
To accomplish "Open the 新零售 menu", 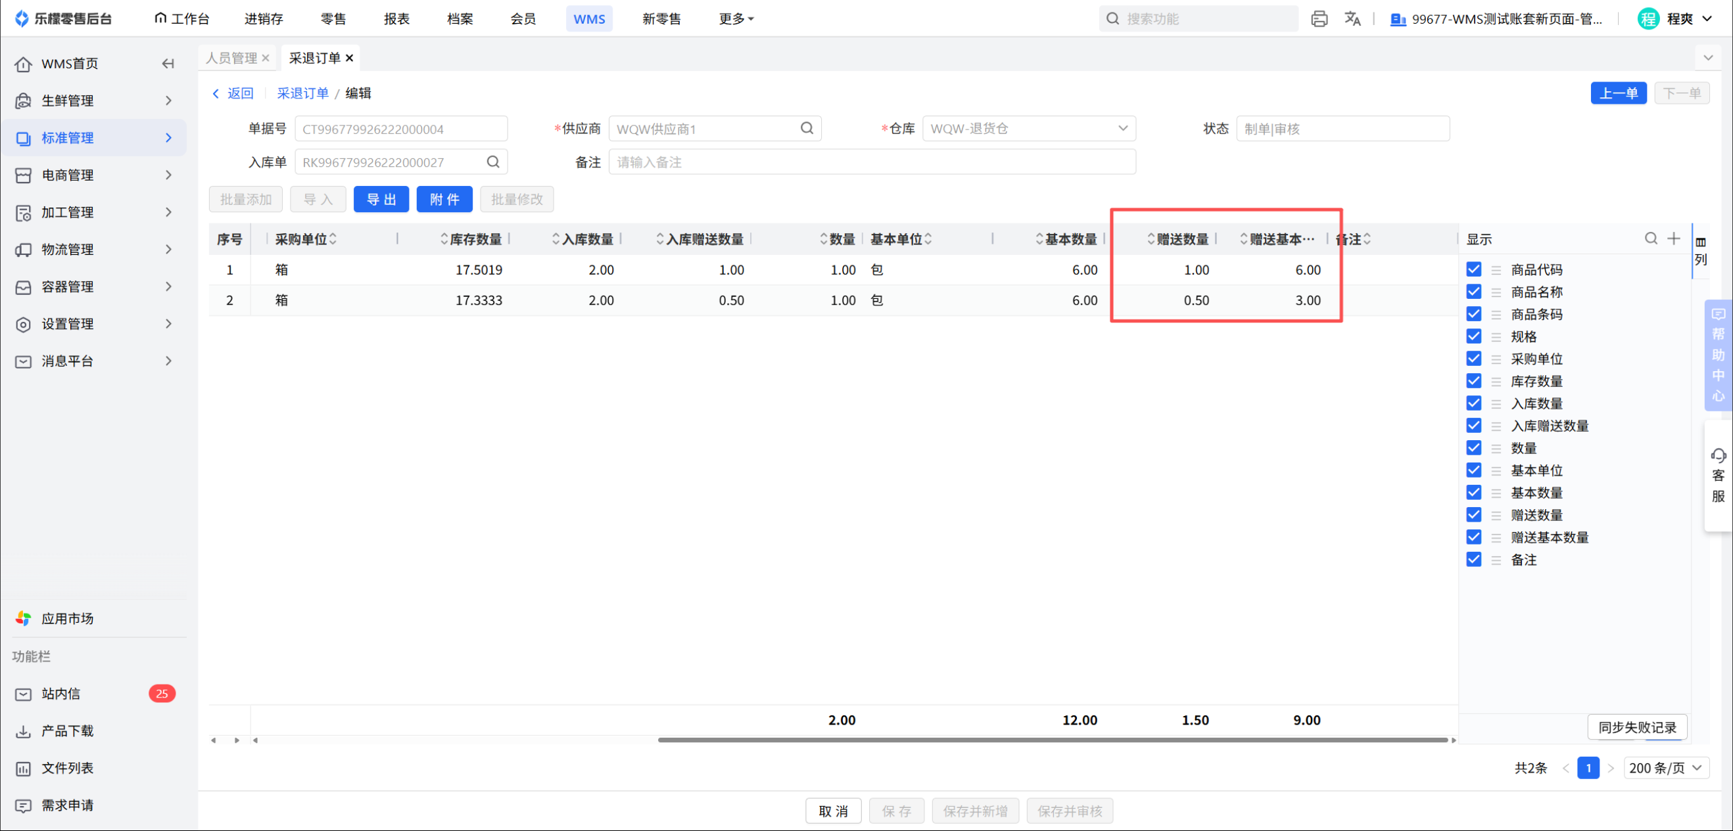I will tap(662, 19).
